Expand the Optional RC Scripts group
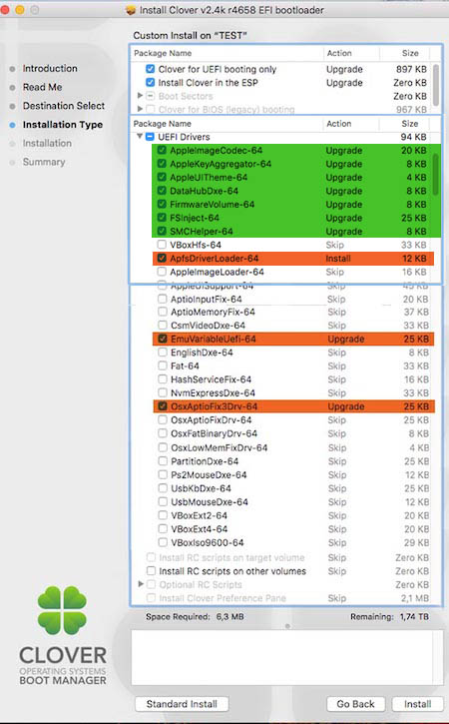This screenshot has height=724, width=449. pos(141,584)
